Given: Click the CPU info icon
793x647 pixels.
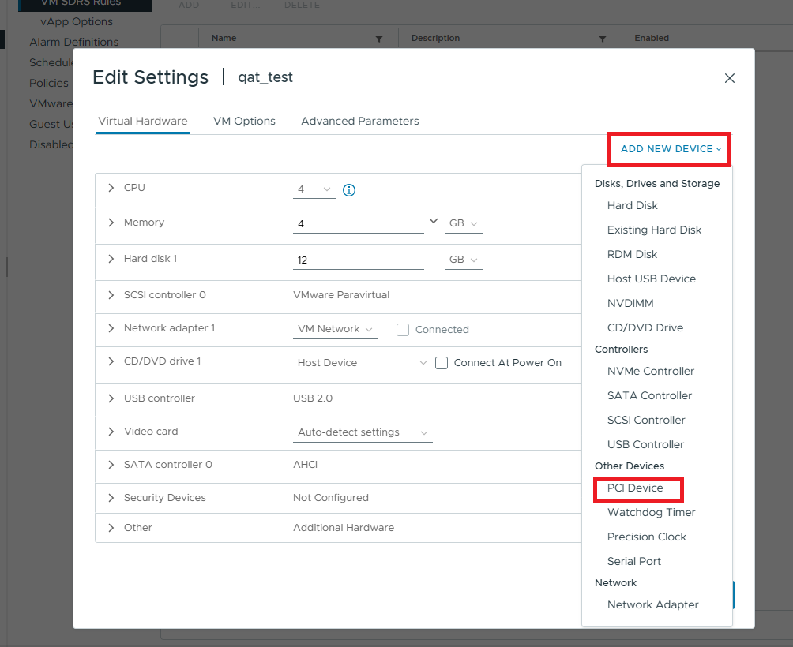Looking at the screenshot, I should [x=349, y=190].
